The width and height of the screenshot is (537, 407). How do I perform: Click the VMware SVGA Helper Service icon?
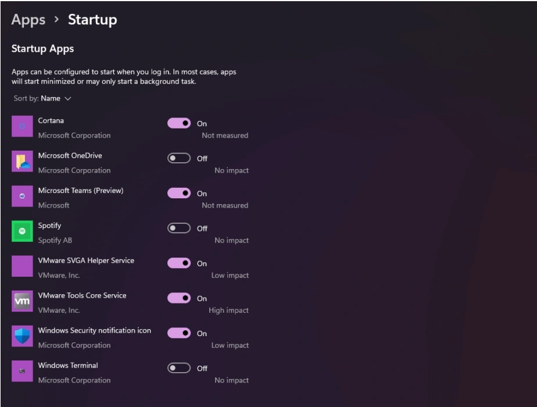22,266
